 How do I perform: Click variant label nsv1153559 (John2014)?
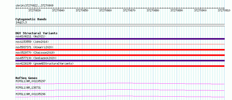coord(32,42)
